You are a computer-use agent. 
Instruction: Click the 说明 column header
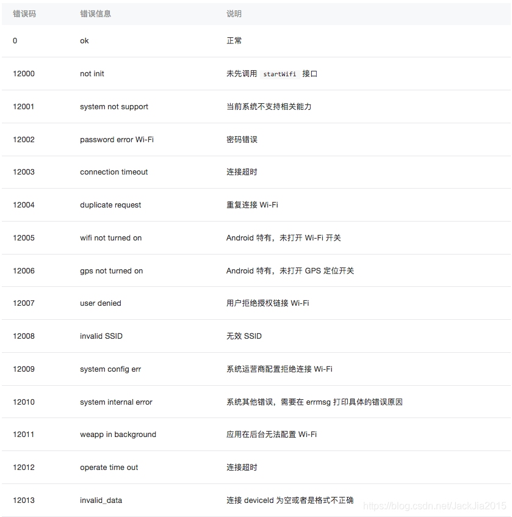click(234, 14)
